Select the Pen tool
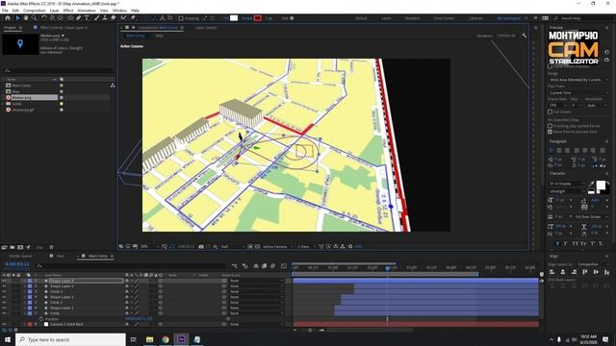This screenshot has height=346, width=616. click(79, 18)
